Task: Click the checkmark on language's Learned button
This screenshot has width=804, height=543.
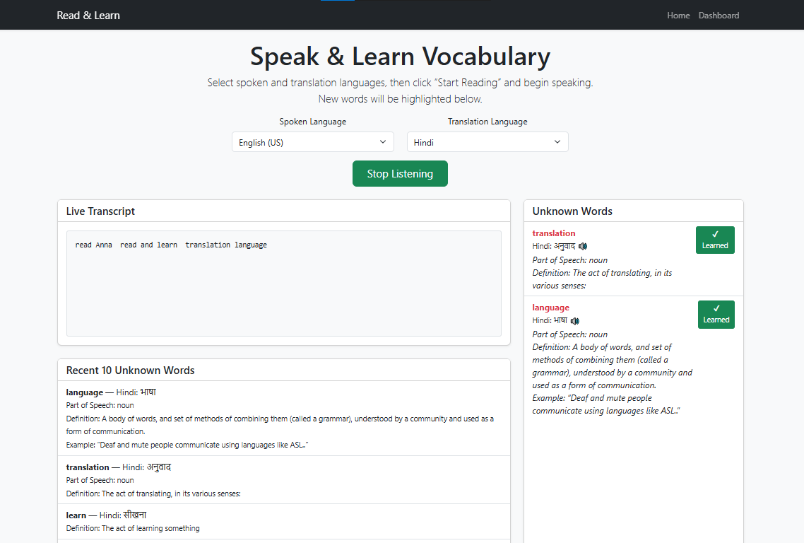Action: click(716, 308)
